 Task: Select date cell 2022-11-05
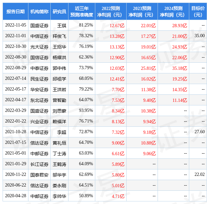click(x=16, y=25)
